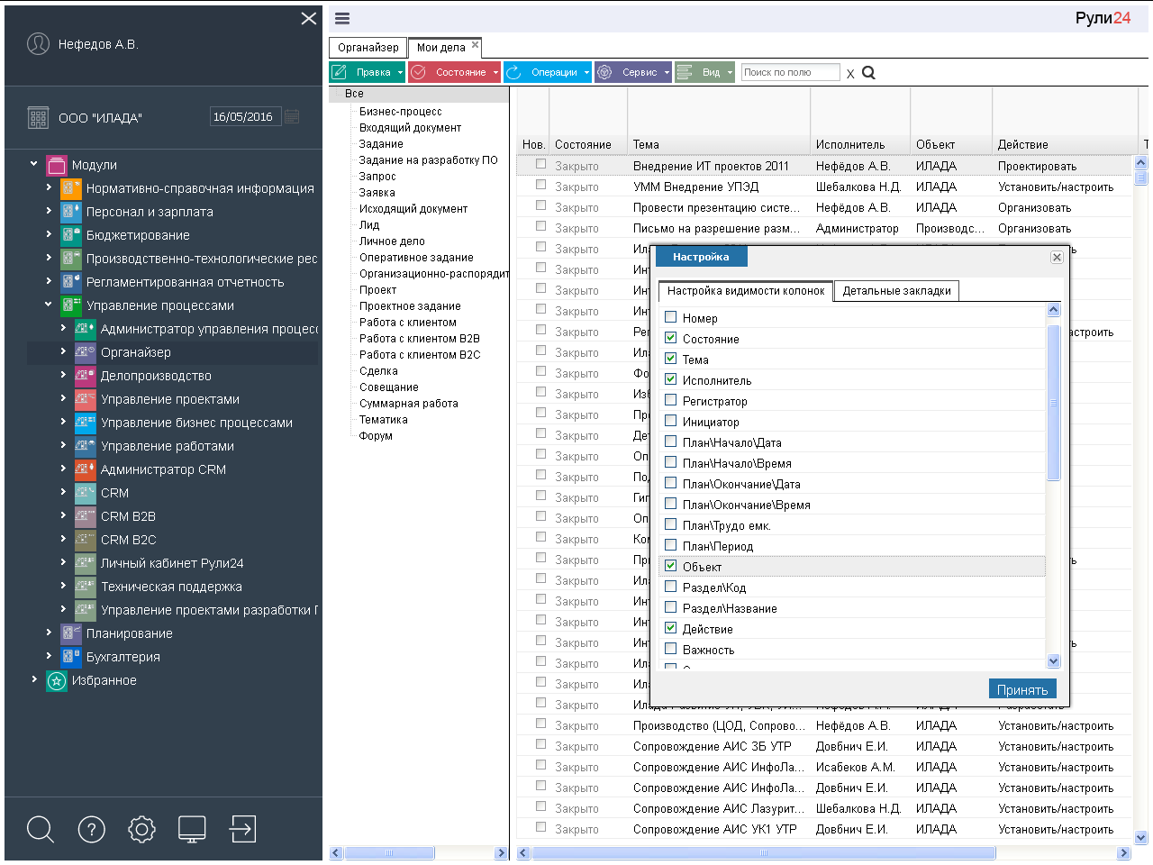1153x865 pixels.
Task: Open help question mark icon
Action: coord(92,829)
